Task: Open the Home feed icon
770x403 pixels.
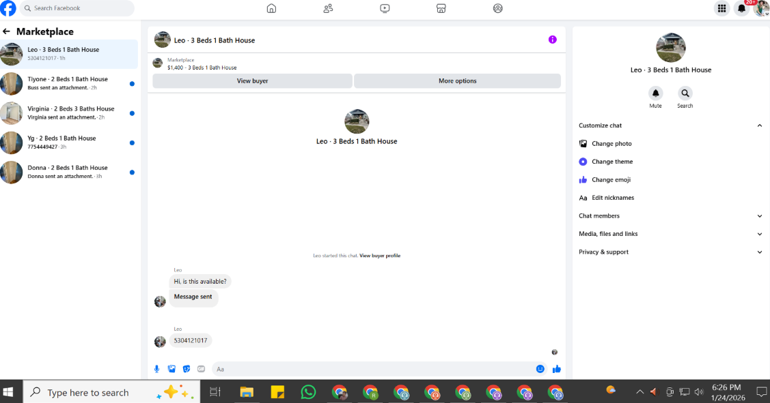Action: (x=271, y=8)
